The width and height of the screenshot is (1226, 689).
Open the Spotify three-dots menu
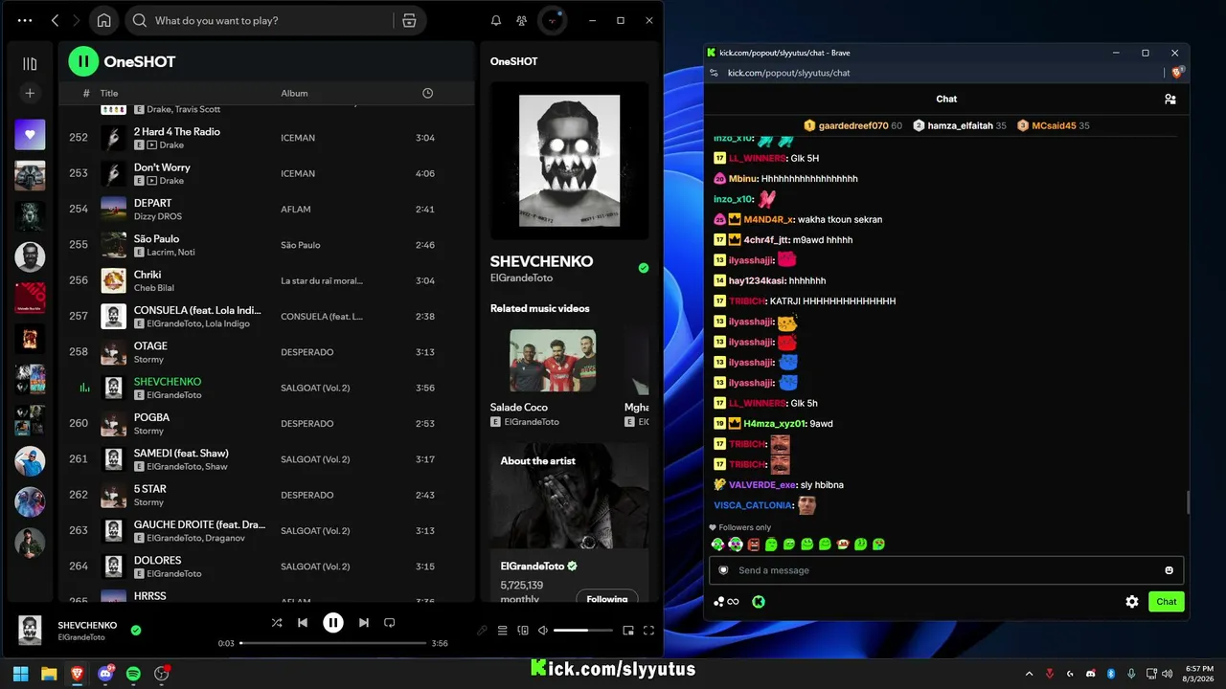pos(25,20)
